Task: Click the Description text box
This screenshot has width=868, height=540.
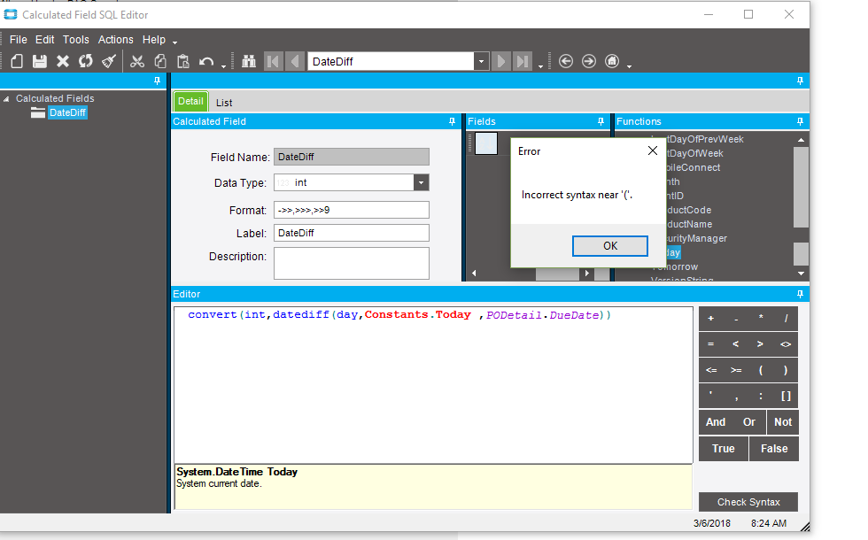Action: 351,264
